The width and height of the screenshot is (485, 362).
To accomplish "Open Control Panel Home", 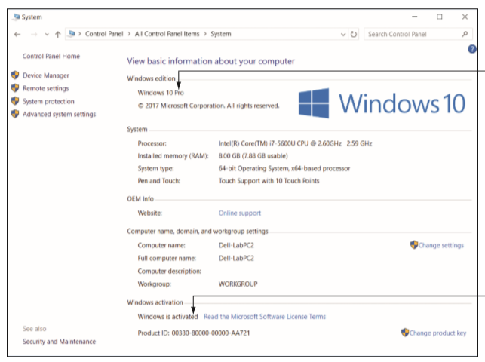I will (51, 56).
